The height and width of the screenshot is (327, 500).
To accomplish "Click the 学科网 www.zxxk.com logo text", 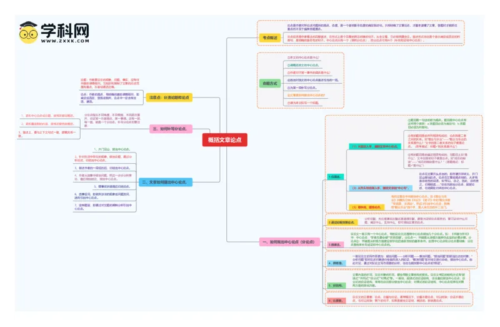I will 65,33.
